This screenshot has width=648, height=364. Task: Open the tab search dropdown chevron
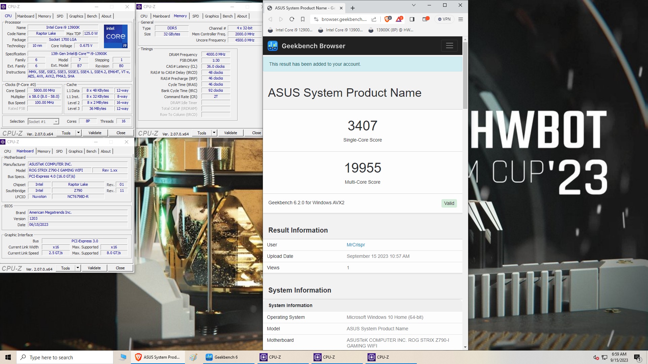414,5
